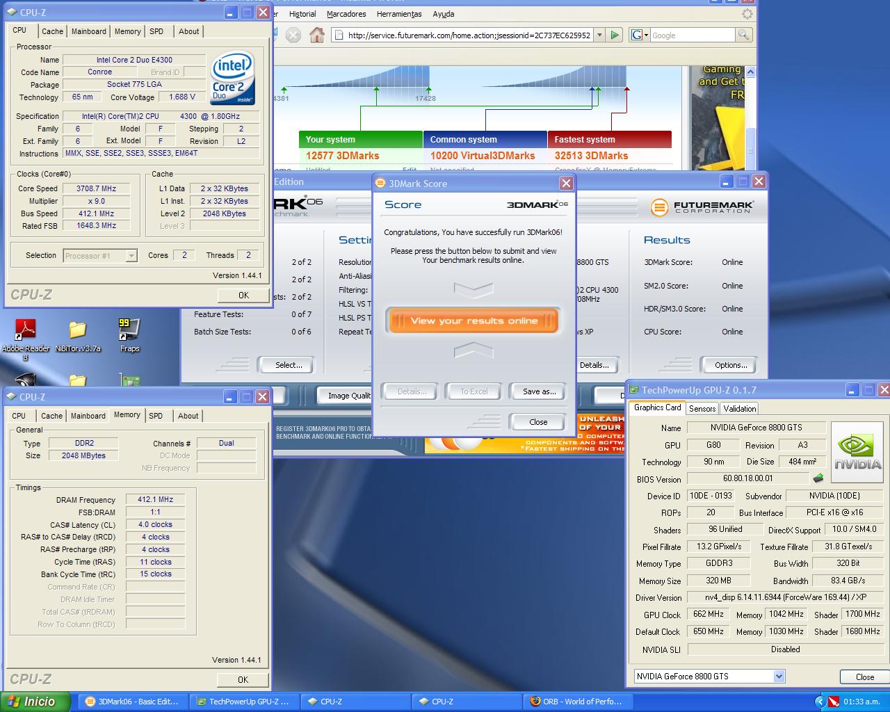Click the 12577 3DMarks score text
The width and height of the screenshot is (890, 712).
(x=343, y=156)
